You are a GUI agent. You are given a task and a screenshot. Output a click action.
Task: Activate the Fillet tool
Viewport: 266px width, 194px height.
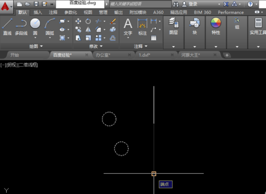[x=98, y=30]
